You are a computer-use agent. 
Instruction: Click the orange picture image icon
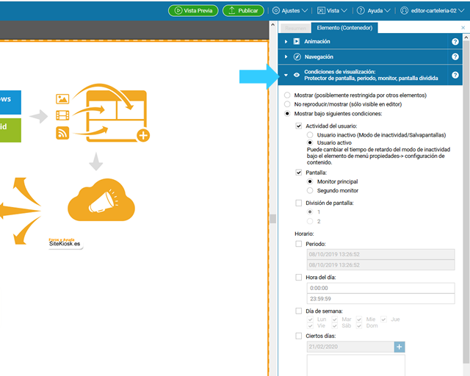(x=62, y=98)
